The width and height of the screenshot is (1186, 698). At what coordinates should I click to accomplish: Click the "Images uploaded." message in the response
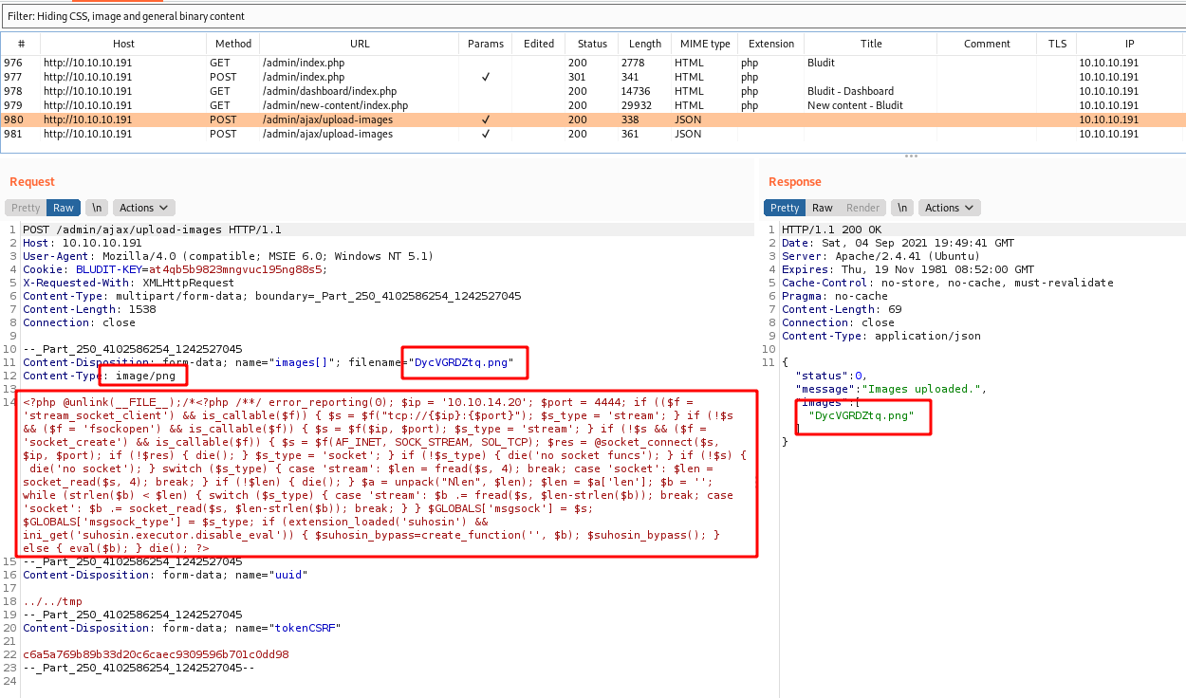(x=921, y=389)
